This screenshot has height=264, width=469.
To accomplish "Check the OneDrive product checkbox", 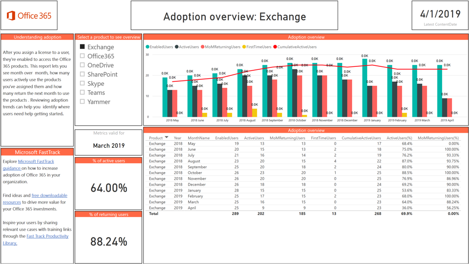I will [x=82, y=65].
